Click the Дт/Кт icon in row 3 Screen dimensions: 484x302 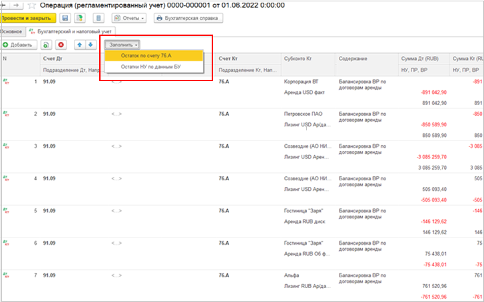click(x=6, y=146)
